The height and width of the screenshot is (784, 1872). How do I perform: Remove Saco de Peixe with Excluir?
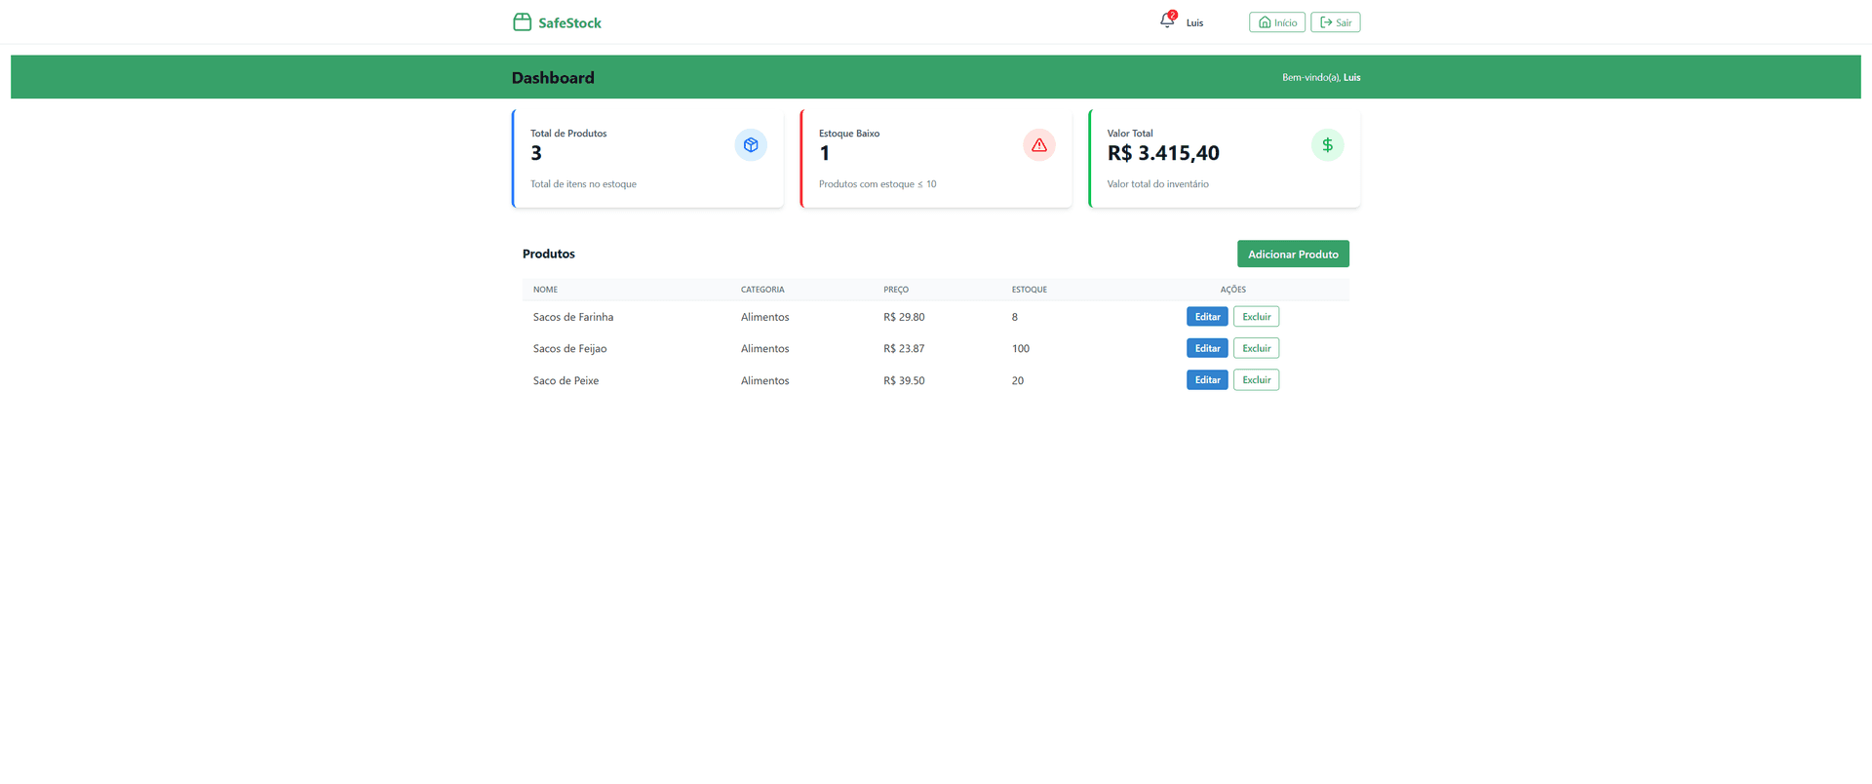pos(1256,380)
